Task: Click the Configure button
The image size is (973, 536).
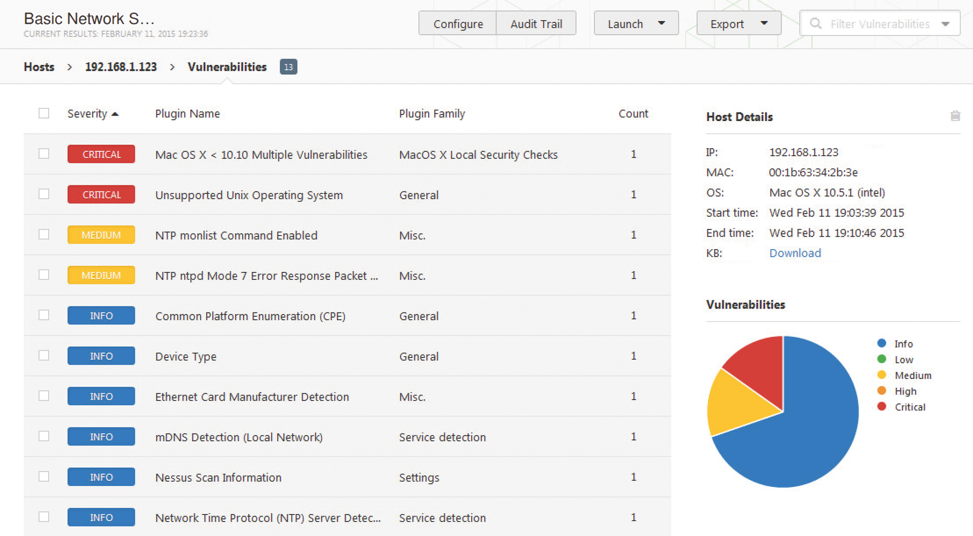Action: [458, 24]
